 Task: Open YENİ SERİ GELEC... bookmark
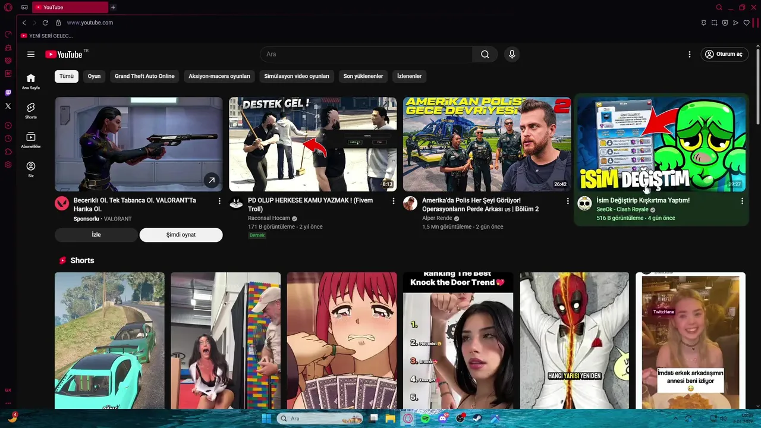(x=46, y=36)
